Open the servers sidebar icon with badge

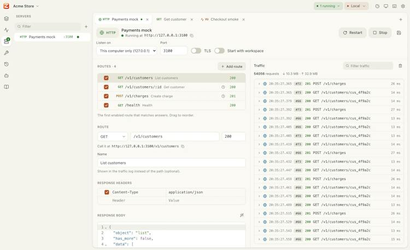point(7,41)
